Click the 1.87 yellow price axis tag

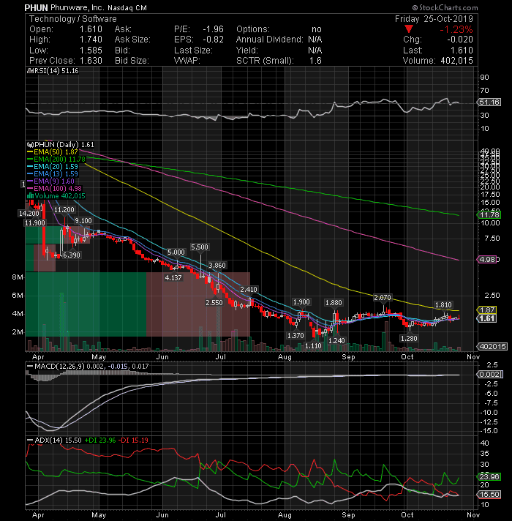click(487, 310)
